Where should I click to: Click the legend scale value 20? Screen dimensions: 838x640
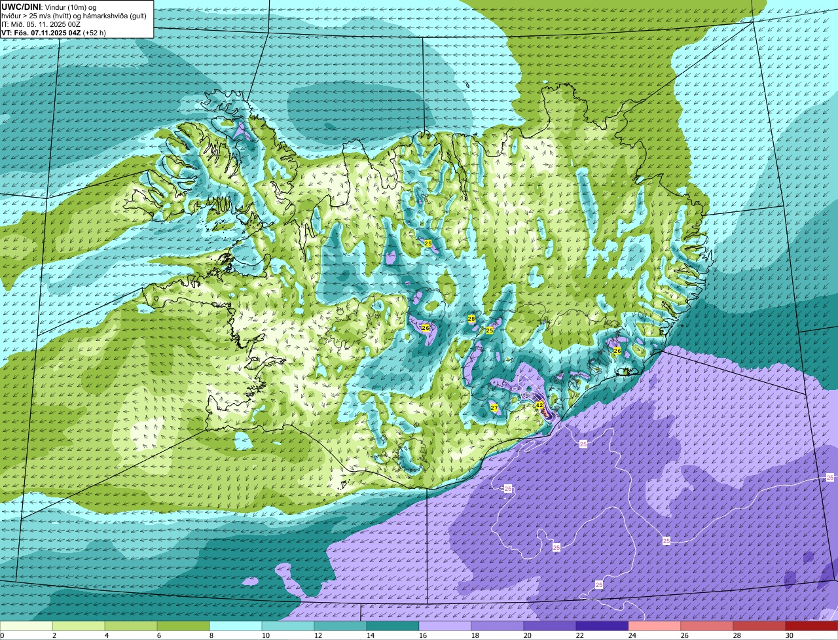pyautogui.click(x=527, y=635)
